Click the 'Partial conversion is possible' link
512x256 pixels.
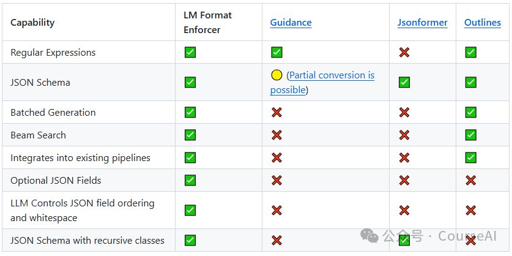[x=331, y=76]
